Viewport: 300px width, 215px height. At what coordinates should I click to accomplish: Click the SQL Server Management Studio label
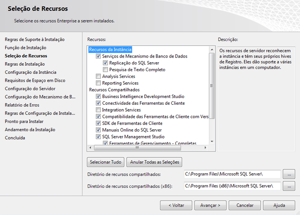(133, 137)
